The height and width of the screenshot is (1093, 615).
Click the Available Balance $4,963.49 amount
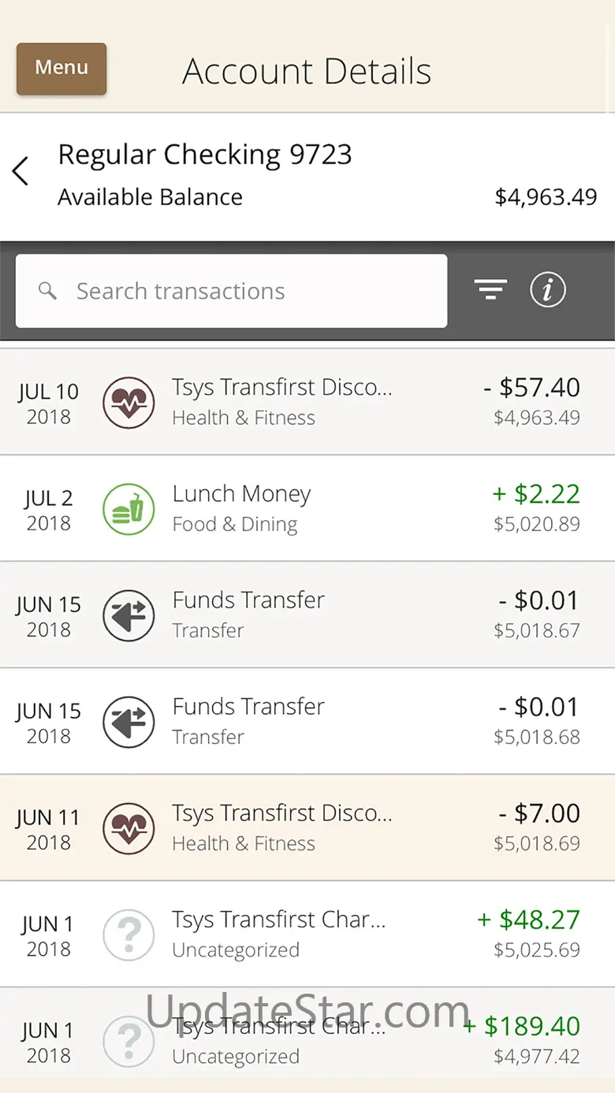point(546,197)
